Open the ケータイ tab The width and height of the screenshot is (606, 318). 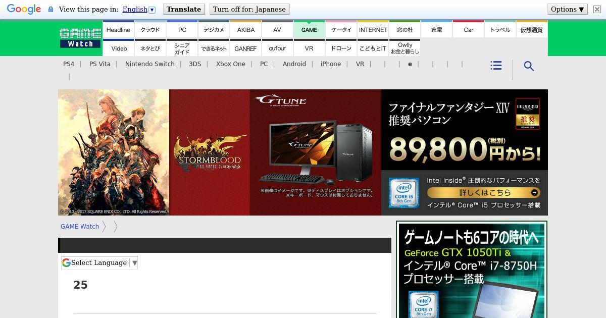tap(341, 30)
